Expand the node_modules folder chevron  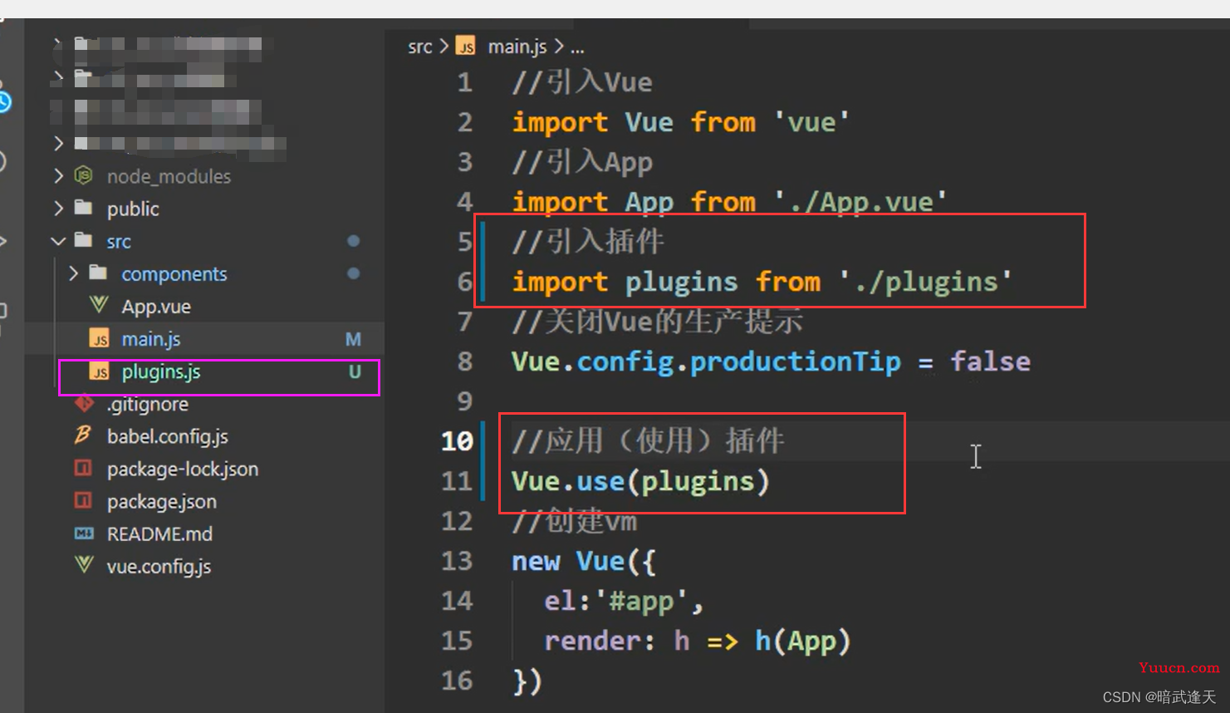point(58,176)
